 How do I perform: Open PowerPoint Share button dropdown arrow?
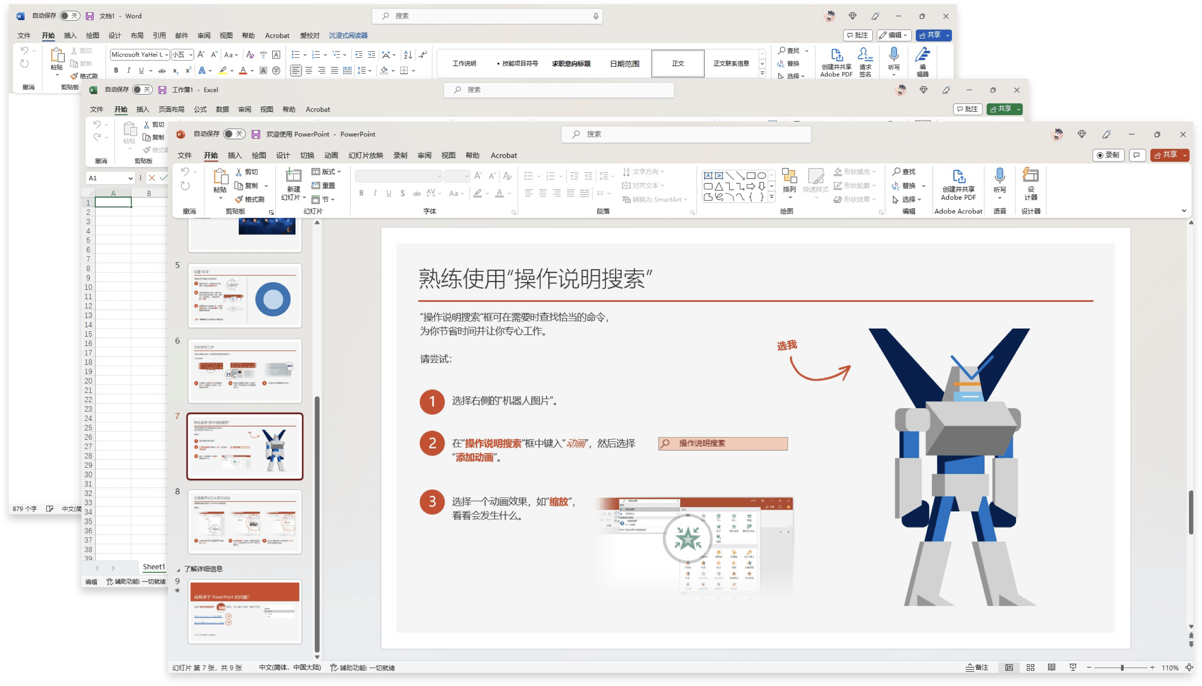pos(1184,155)
